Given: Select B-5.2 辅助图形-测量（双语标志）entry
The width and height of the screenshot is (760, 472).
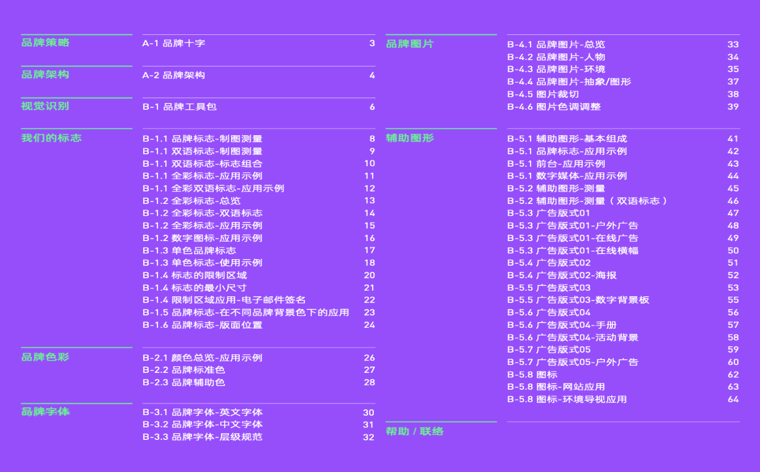Looking at the screenshot, I should (x=587, y=201).
